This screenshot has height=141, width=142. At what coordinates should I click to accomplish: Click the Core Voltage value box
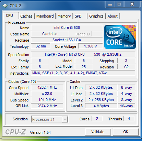point(91,46)
